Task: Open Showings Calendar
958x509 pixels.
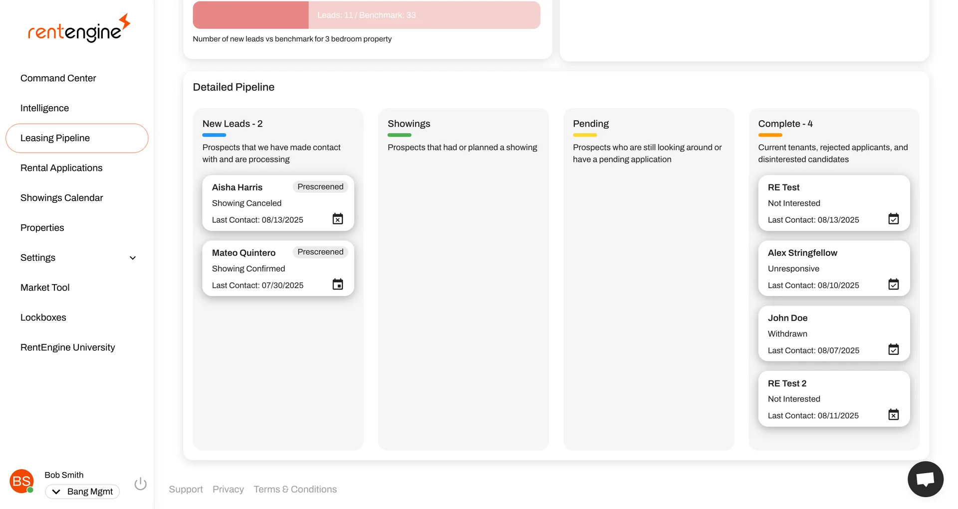Action: click(61, 197)
